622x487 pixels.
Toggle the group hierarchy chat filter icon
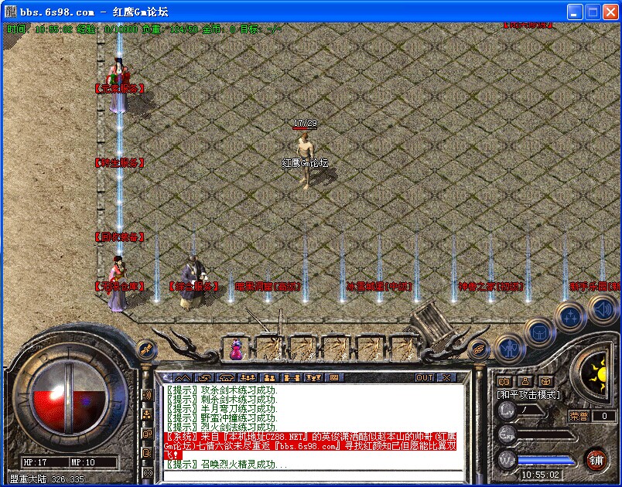(x=147, y=414)
